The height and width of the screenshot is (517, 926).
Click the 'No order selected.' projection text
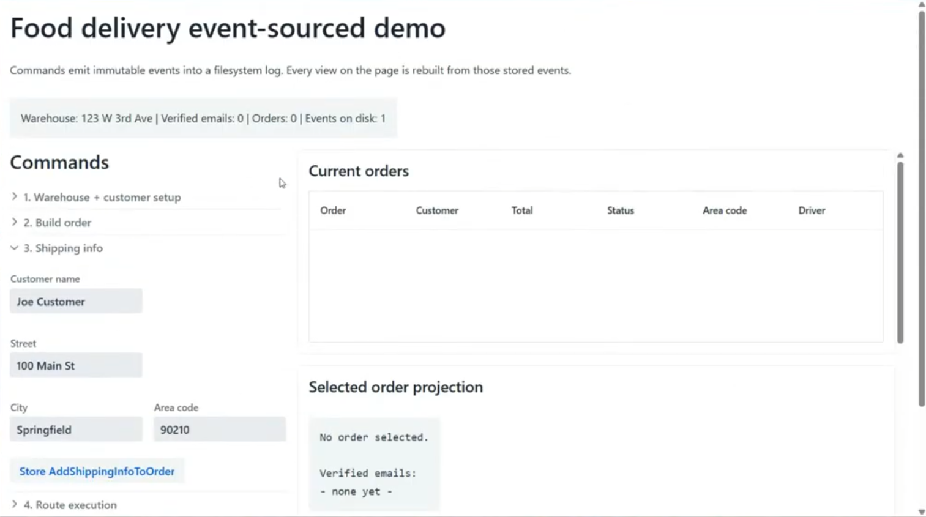374,437
